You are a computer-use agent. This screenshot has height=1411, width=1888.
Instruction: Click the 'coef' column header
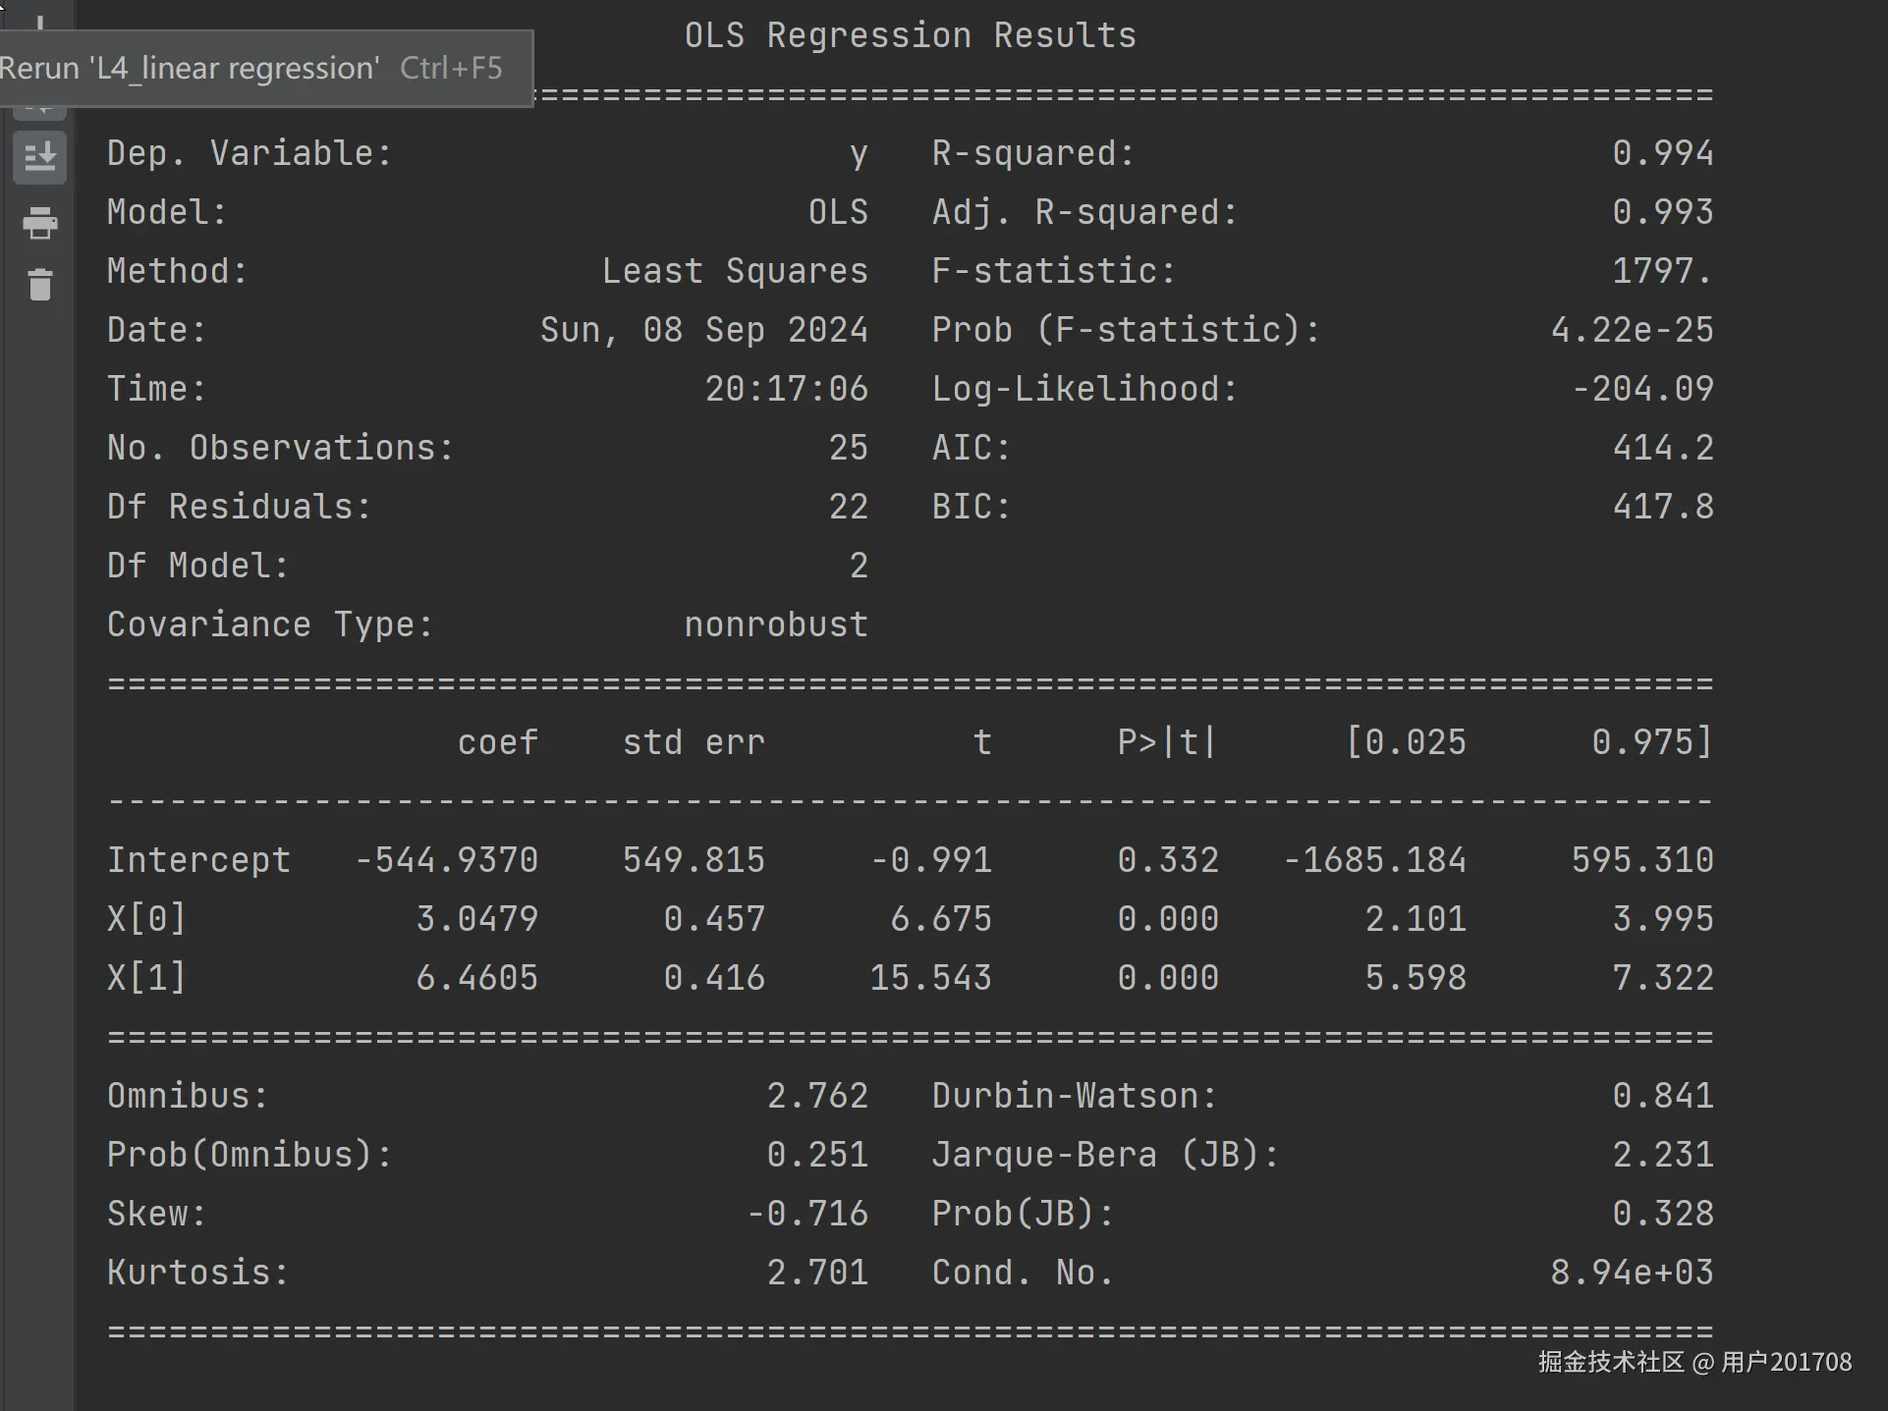tap(498, 742)
